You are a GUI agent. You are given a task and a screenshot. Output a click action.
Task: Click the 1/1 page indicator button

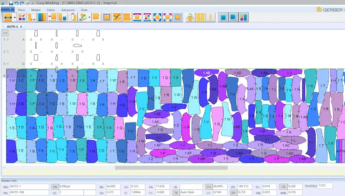coord(5,33)
